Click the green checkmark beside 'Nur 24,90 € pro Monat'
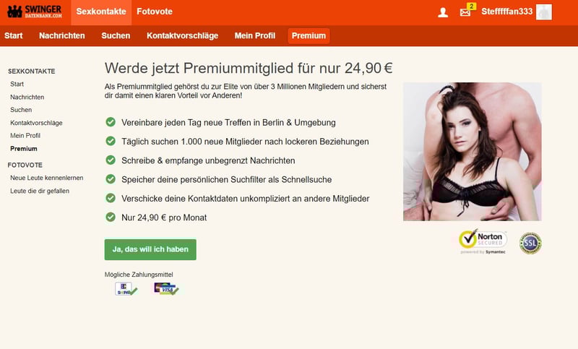Viewport: 578px width, 349px height. [x=111, y=217]
